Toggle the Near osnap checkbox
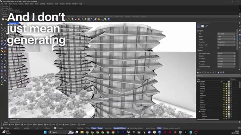The image size is (241, 135). coord(10,124)
